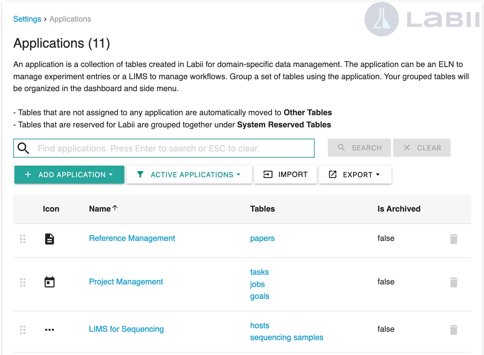This screenshot has width=484, height=355.
Task: Click the calendar icon for Project Management
Action: pyautogui.click(x=50, y=282)
